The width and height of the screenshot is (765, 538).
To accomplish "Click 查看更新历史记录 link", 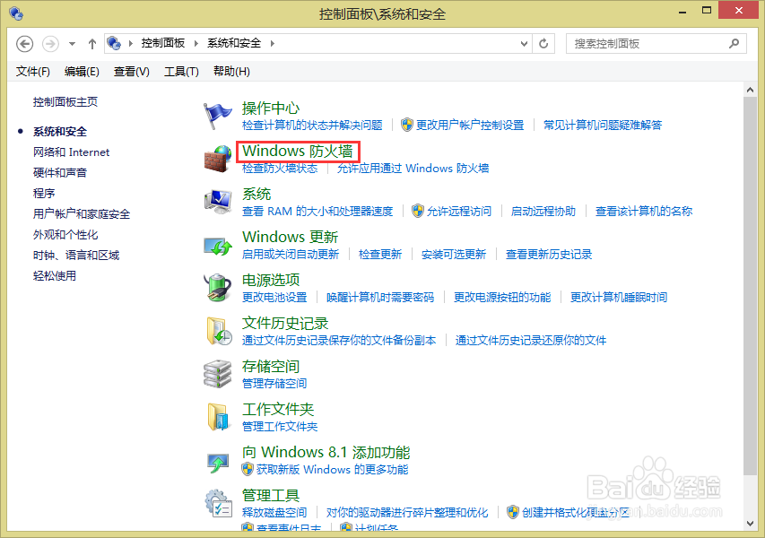I will 549,254.
